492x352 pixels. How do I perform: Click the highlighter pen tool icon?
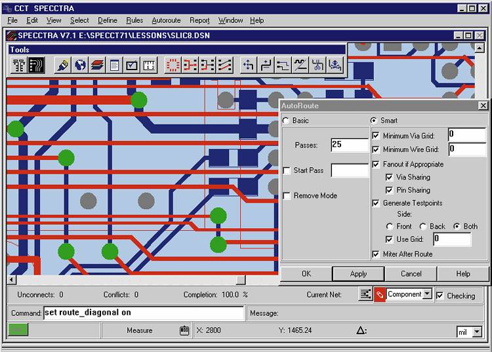click(x=63, y=65)
